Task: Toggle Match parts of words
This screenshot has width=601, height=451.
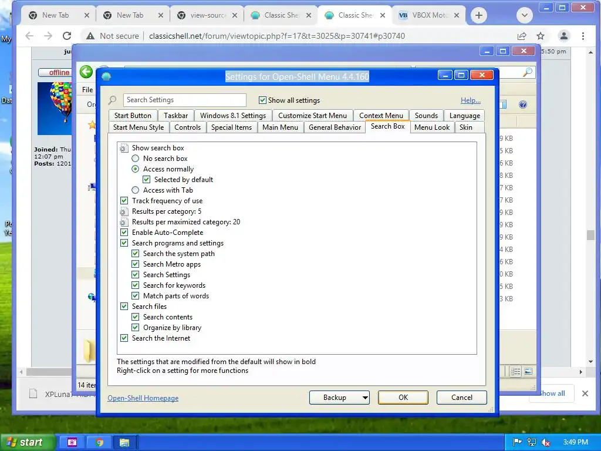Action: tap(136, 296)
